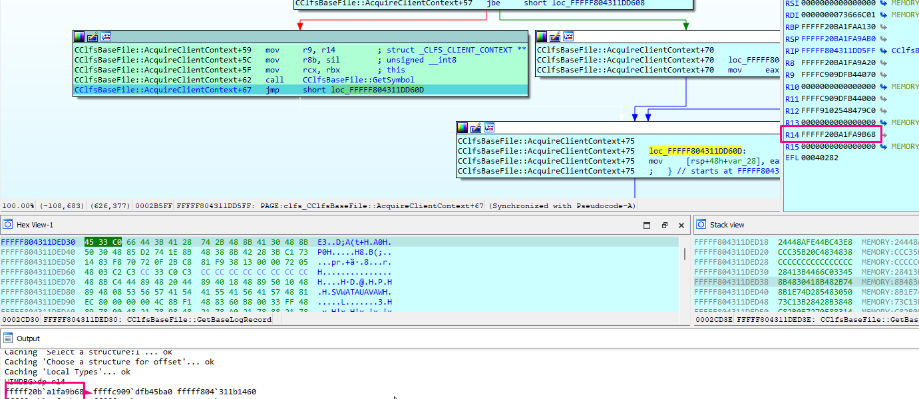Follow jump arrow next to R12 register
This screenshot has width=919, height=399.
(882, 110)
